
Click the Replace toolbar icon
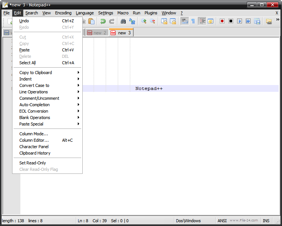(x=132, y=21)
